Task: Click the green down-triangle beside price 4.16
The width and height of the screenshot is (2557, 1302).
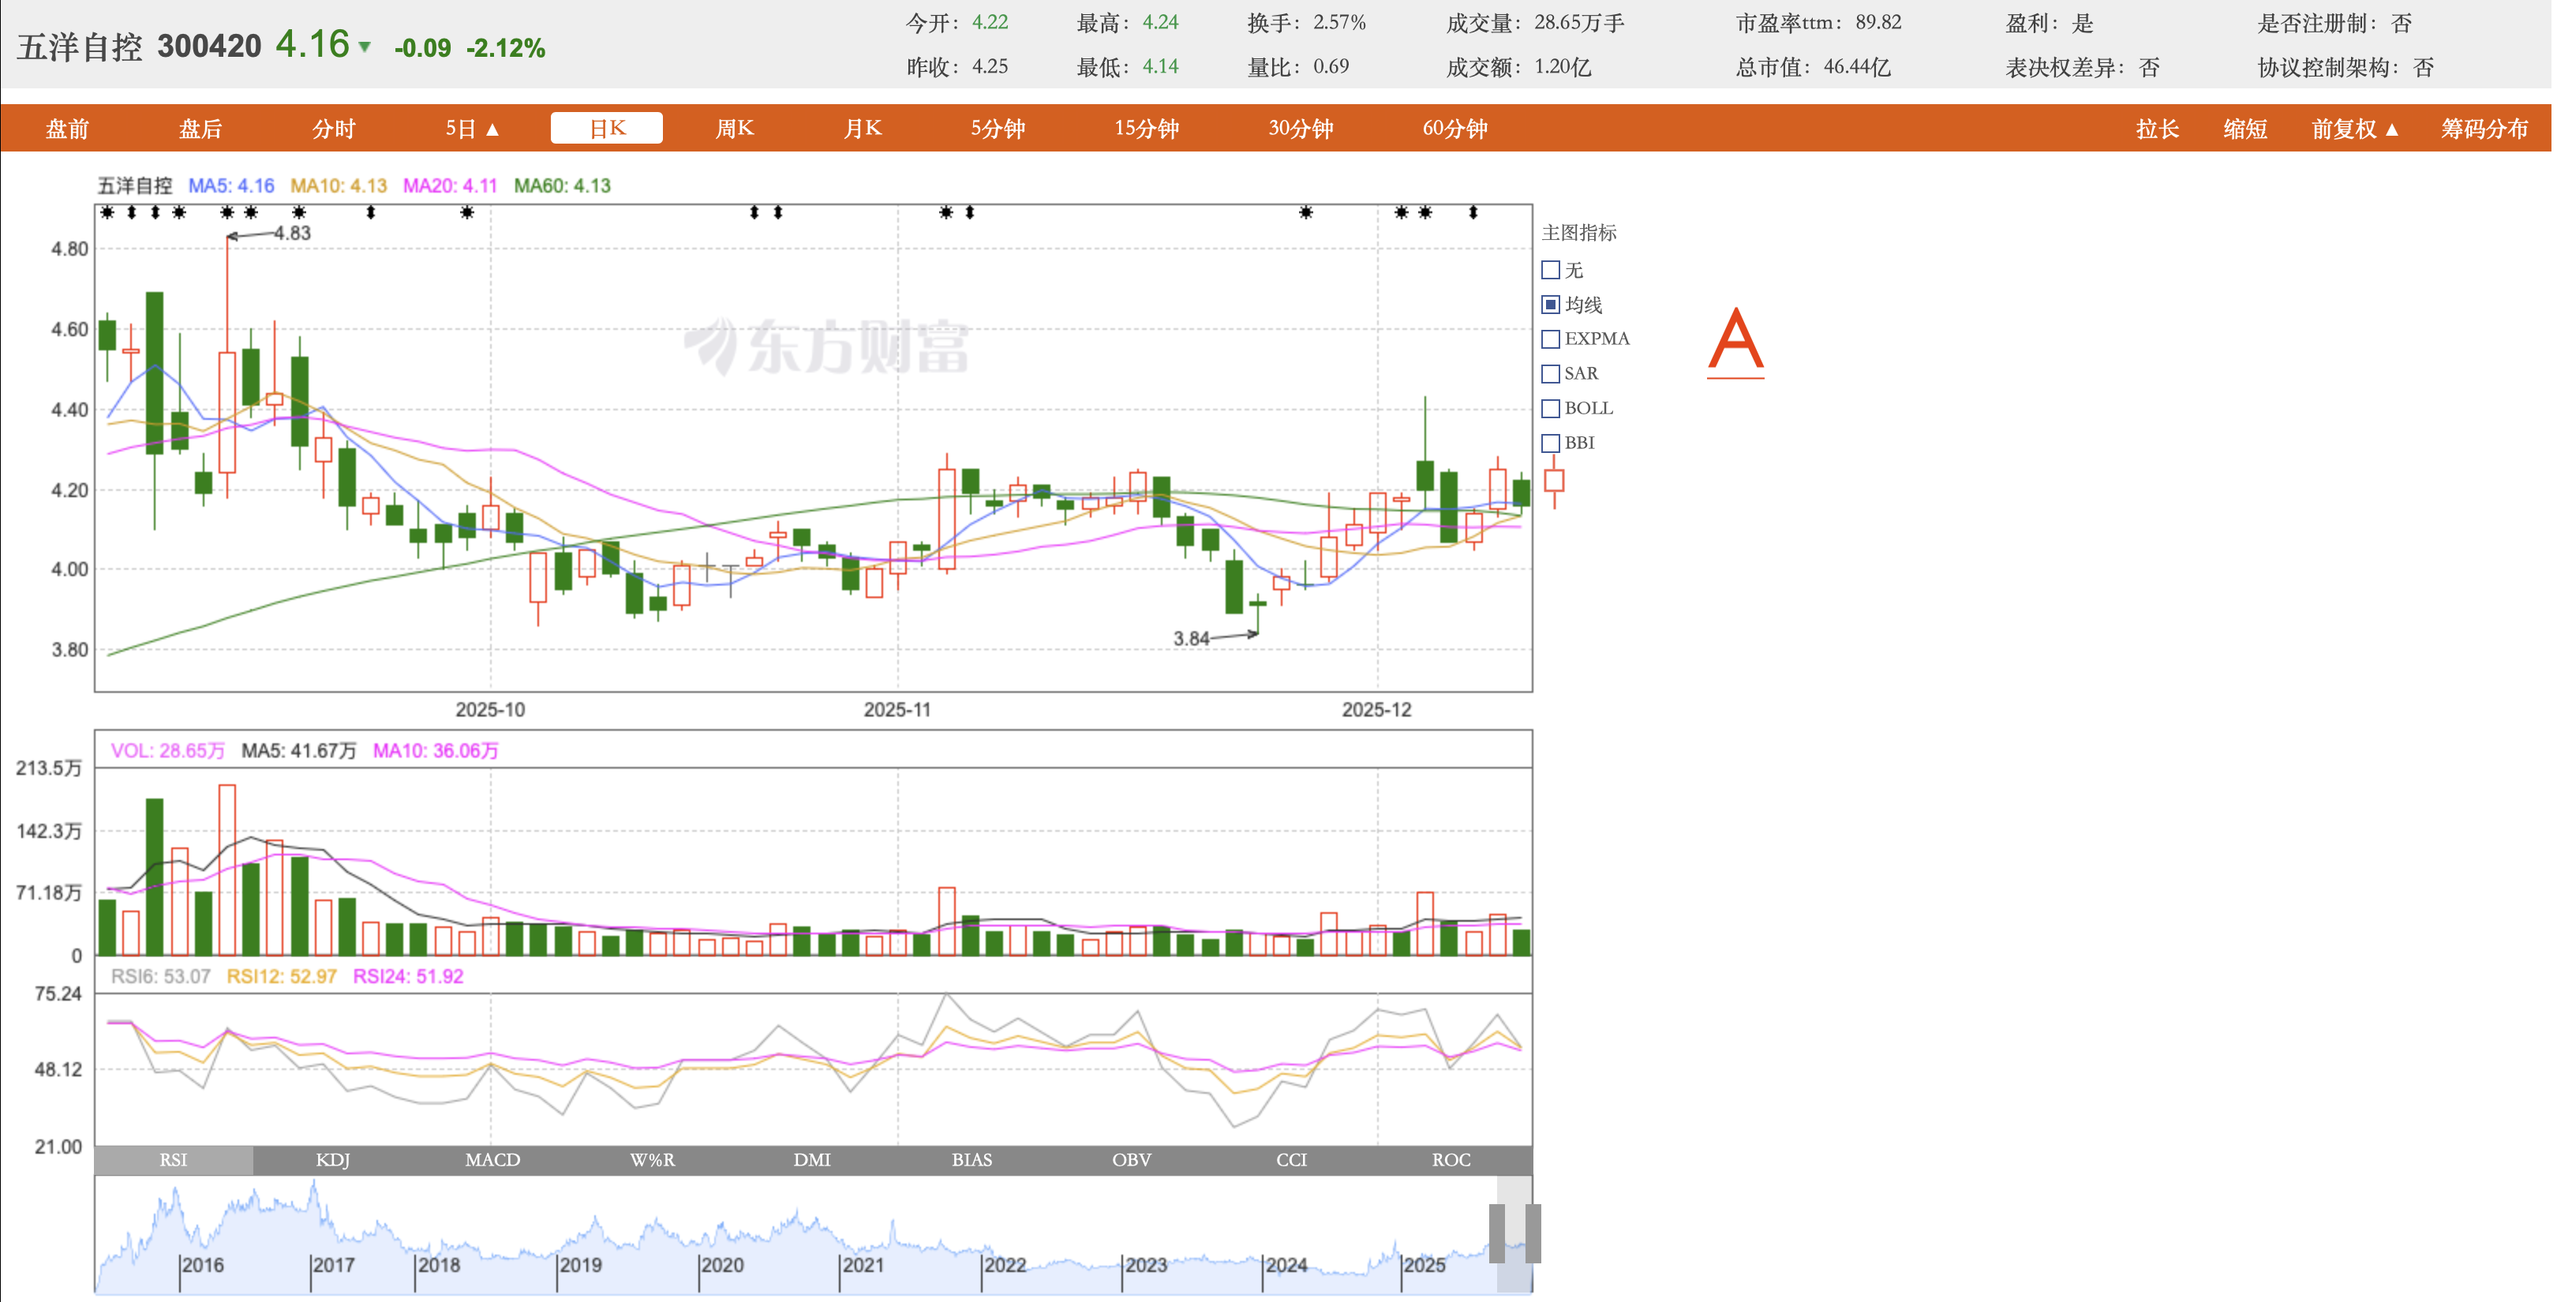Action: pos(365,47)
